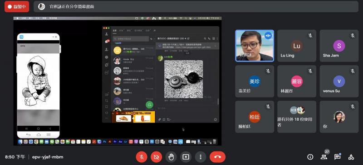
Task: Tap Android back button in phone mirror
Action: point(50,128)
